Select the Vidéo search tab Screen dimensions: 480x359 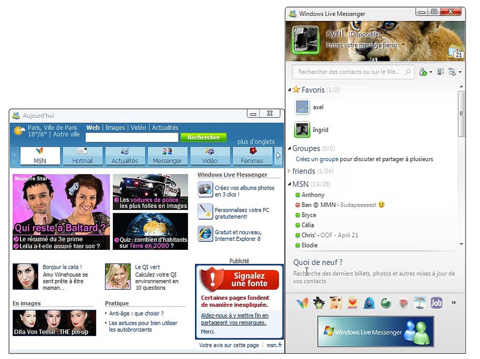point(138,128)
